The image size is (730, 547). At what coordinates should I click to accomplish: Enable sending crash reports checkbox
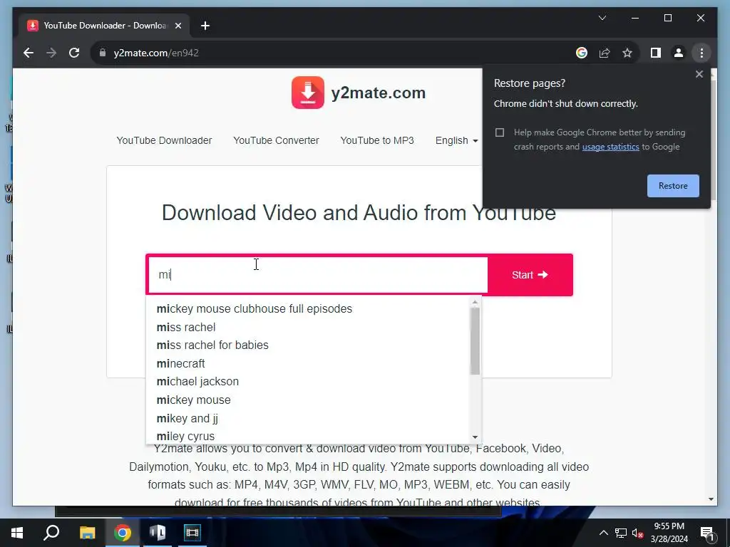(500, 132)
